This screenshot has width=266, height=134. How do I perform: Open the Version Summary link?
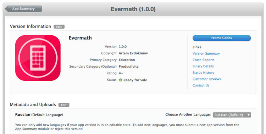click(x=206, y=54)
